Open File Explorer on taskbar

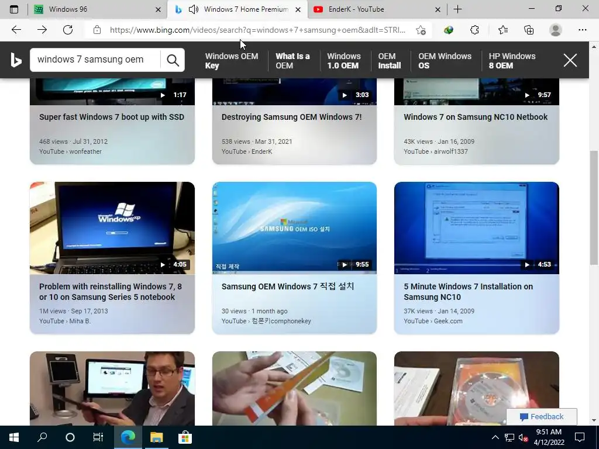[x=156, y=437]
